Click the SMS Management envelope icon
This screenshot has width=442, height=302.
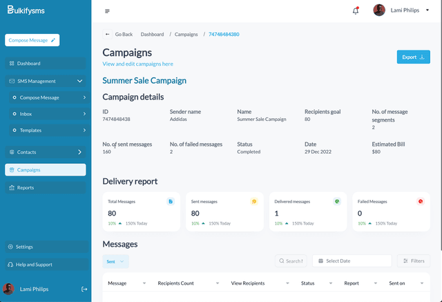[x=12, y=82]
